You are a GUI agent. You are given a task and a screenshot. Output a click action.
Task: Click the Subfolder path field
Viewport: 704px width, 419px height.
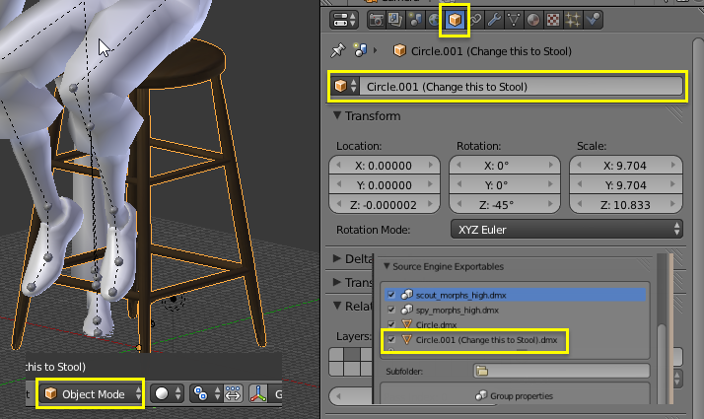(561, 371)
